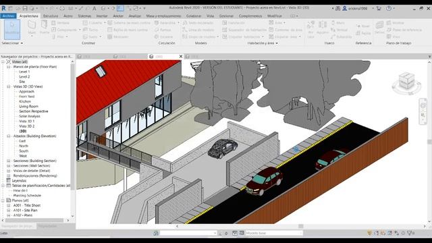Switch to Masa y emplazamiento tab

point(163,16)
